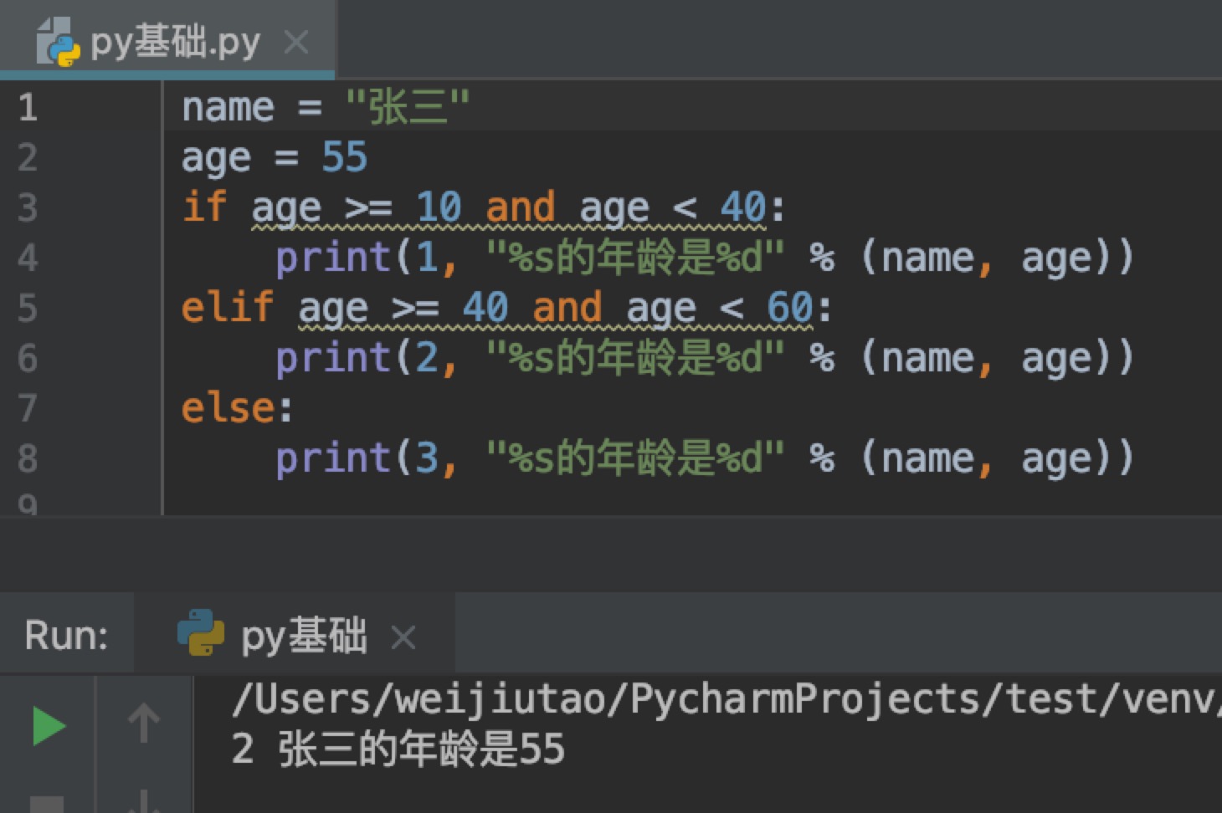The height and width of the screenshot is (813, 1222).
Task: Click the output line '2 张三的年龄是55'
Action: (398, 749)
